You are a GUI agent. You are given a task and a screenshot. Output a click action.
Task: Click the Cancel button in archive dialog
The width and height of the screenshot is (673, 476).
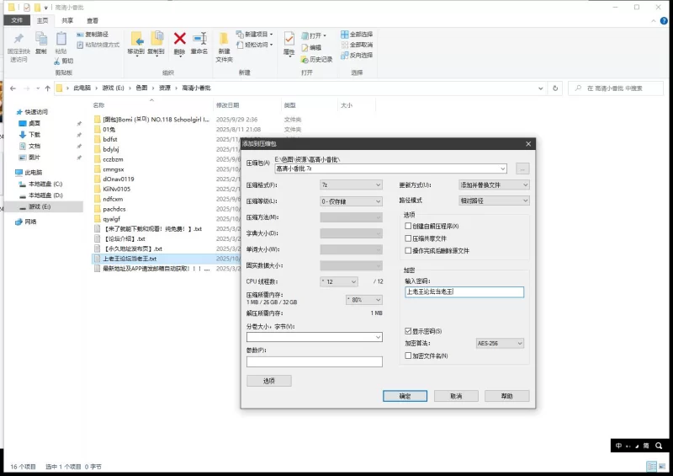(456, 396)
